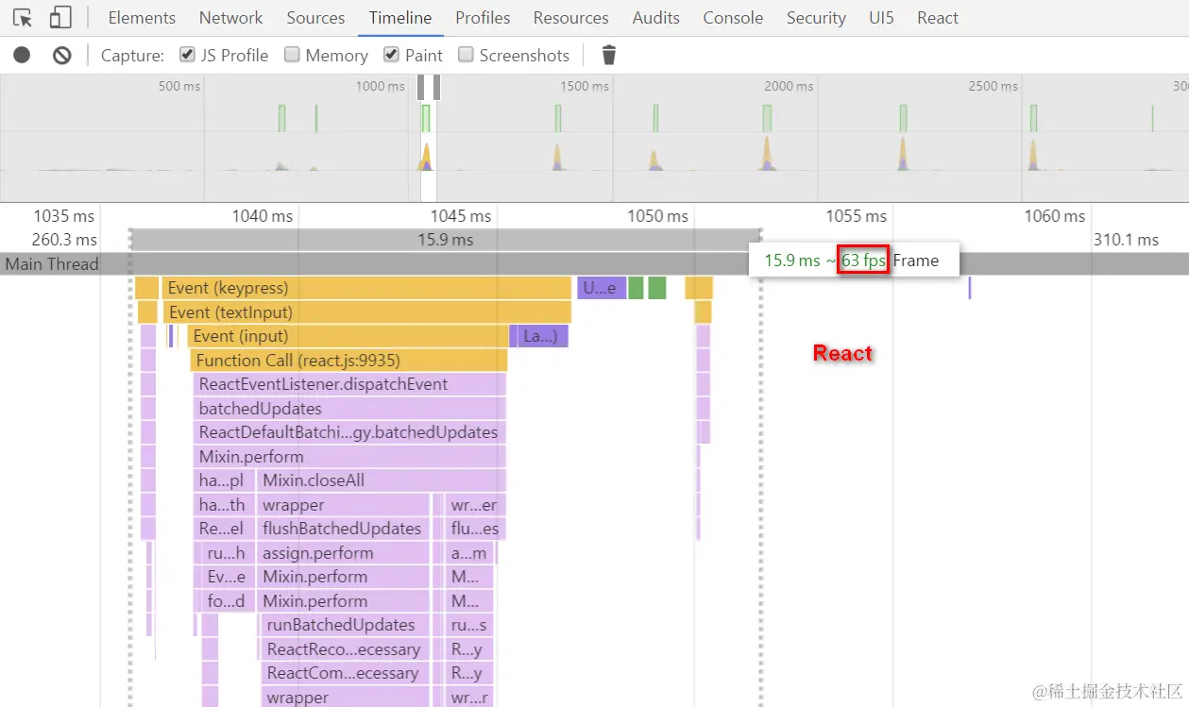The width and height of the screenshot is (1189, 707).
Task: Open the Sources tab
Action: [x=315, y=18]
